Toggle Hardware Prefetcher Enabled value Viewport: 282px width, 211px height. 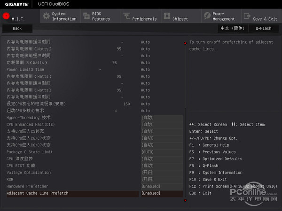(161, 186)
